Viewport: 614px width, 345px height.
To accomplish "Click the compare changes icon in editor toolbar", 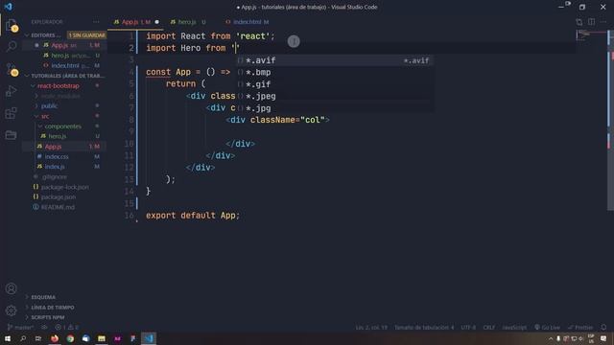I will tap(579, 22).
